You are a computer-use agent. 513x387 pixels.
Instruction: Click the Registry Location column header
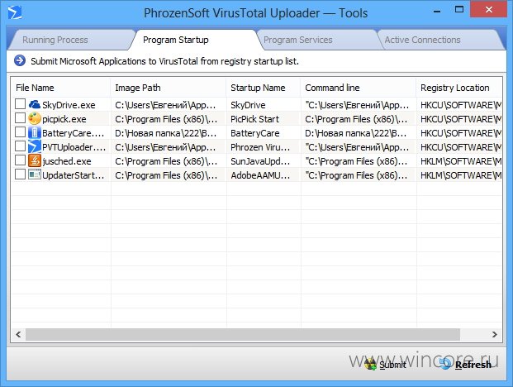tap(459, 88)
